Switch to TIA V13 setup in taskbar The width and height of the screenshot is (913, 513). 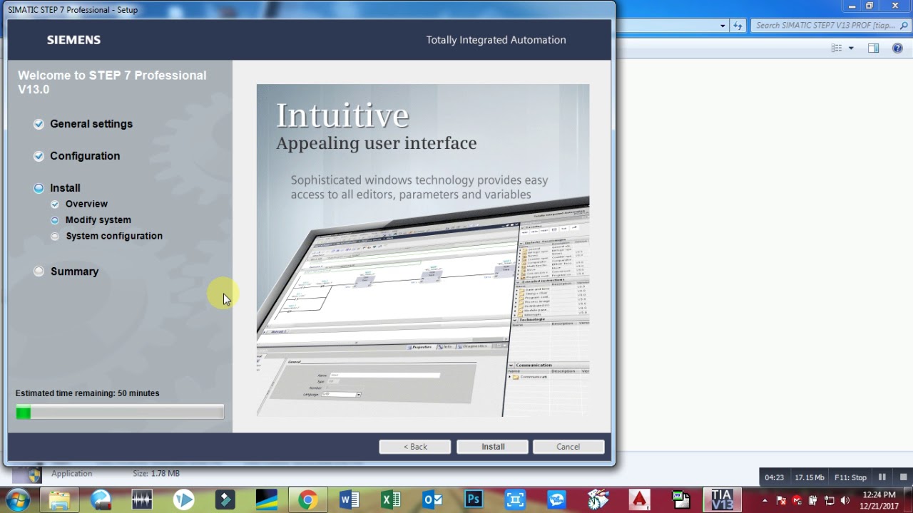tap(722, 499)
